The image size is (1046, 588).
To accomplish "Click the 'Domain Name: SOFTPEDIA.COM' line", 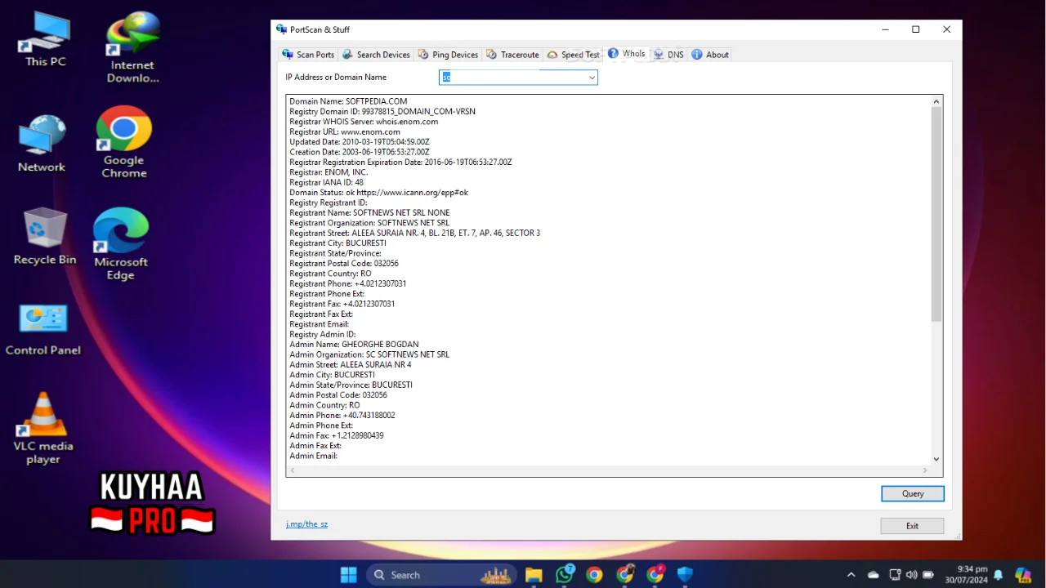I will coord(348,101).
